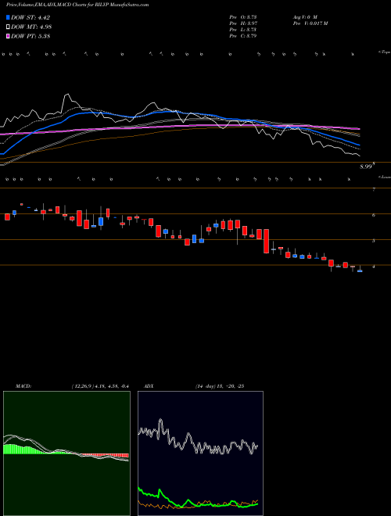Click the magenta DOW PT legend swatch
This screenshot has height=516, width=391.
click(8, 36)
